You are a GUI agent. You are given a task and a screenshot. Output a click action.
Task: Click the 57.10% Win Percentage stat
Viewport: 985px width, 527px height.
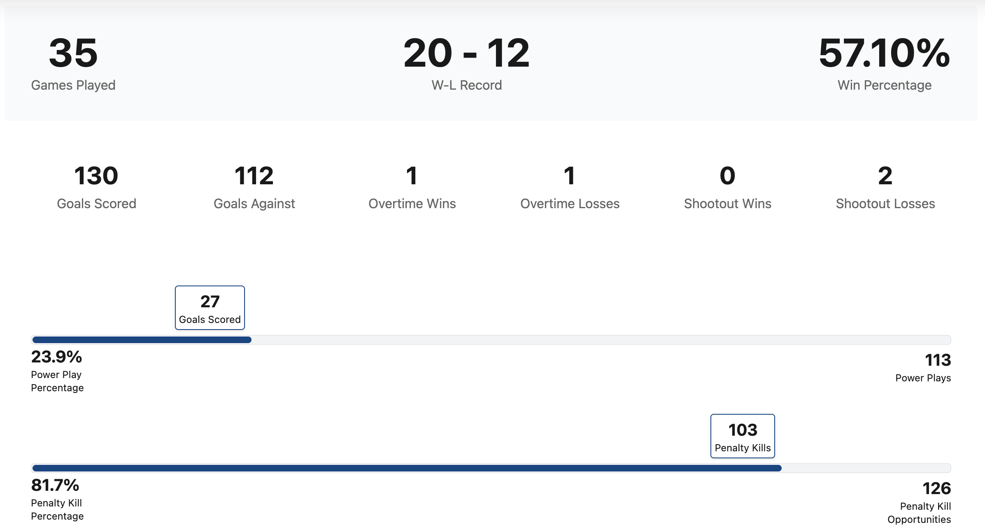884,63
